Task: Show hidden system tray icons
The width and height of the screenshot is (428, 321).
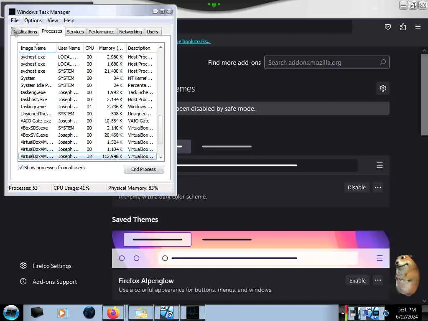Action: click(x=343, y=313)
